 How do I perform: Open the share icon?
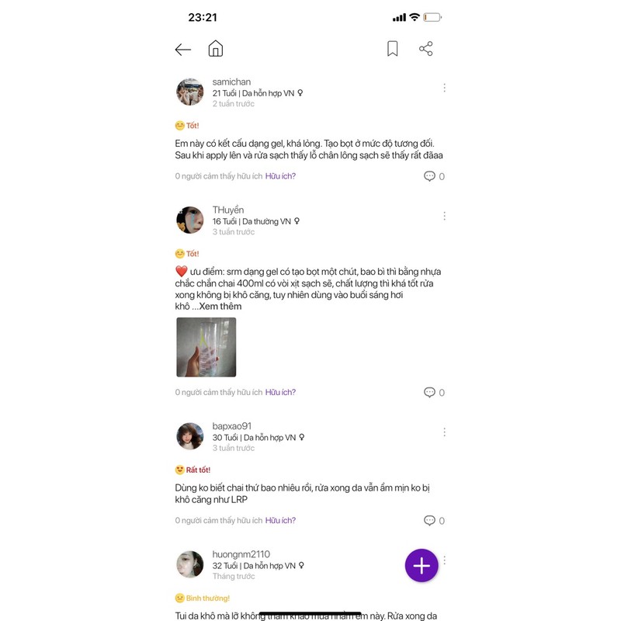pyautogui.click(x=425, y=49)
